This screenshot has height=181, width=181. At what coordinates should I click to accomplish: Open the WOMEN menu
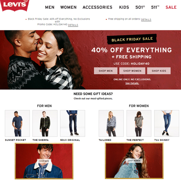point(69,7)
